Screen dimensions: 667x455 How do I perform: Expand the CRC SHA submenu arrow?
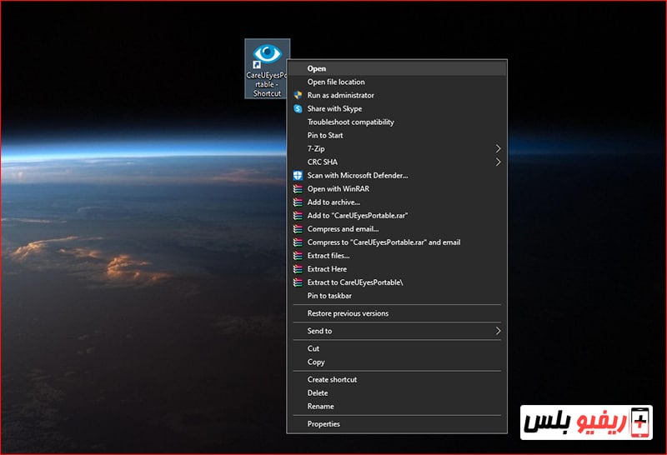[498, 162]
